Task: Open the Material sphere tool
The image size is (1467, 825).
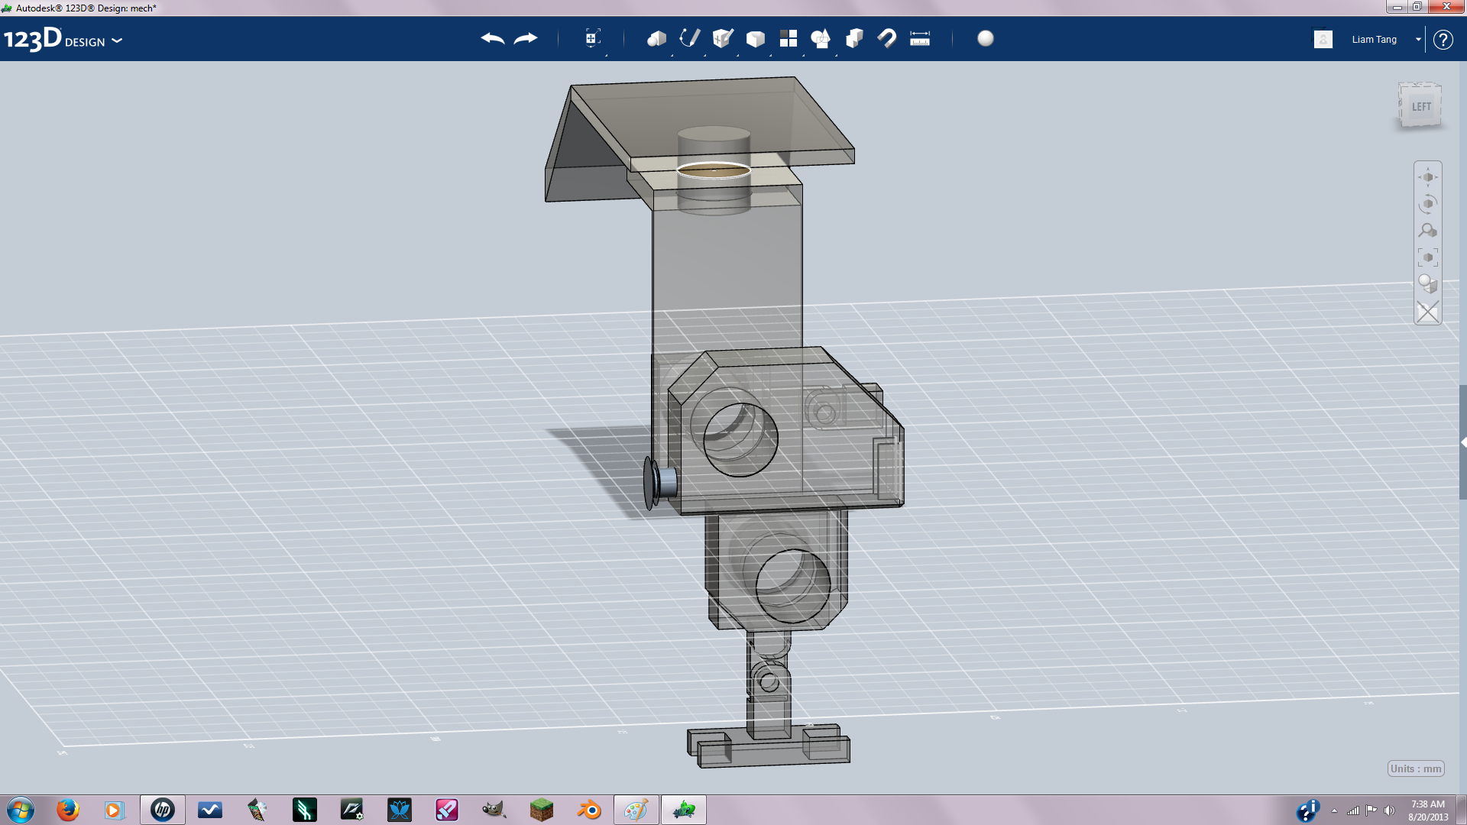Action: tap(986, 38)
